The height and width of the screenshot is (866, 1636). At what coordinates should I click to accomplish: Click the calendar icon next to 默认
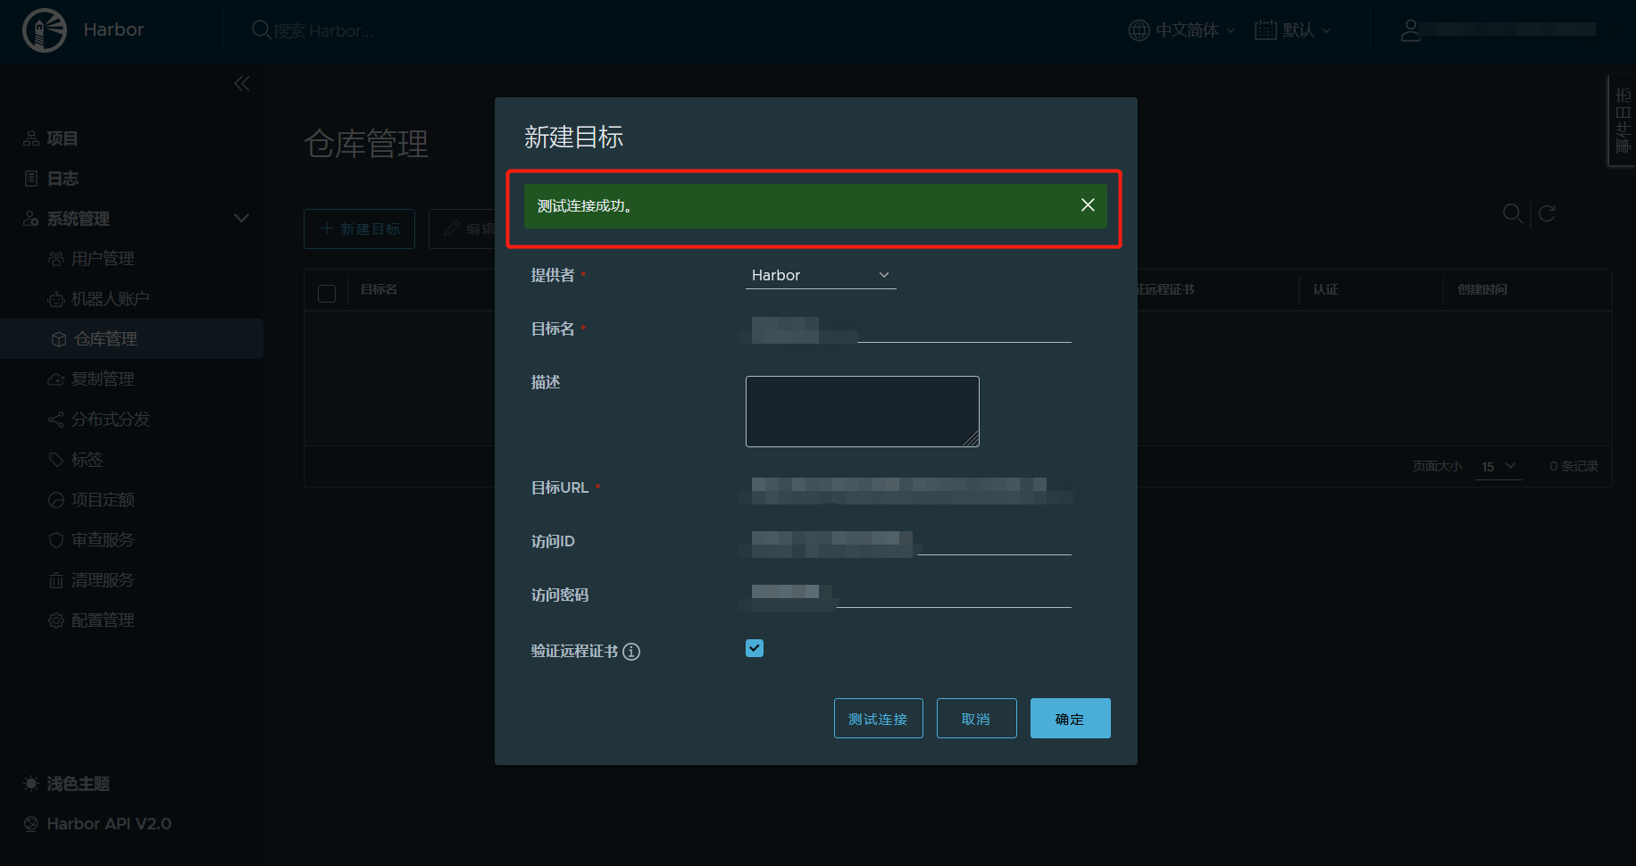(1265, 30)
